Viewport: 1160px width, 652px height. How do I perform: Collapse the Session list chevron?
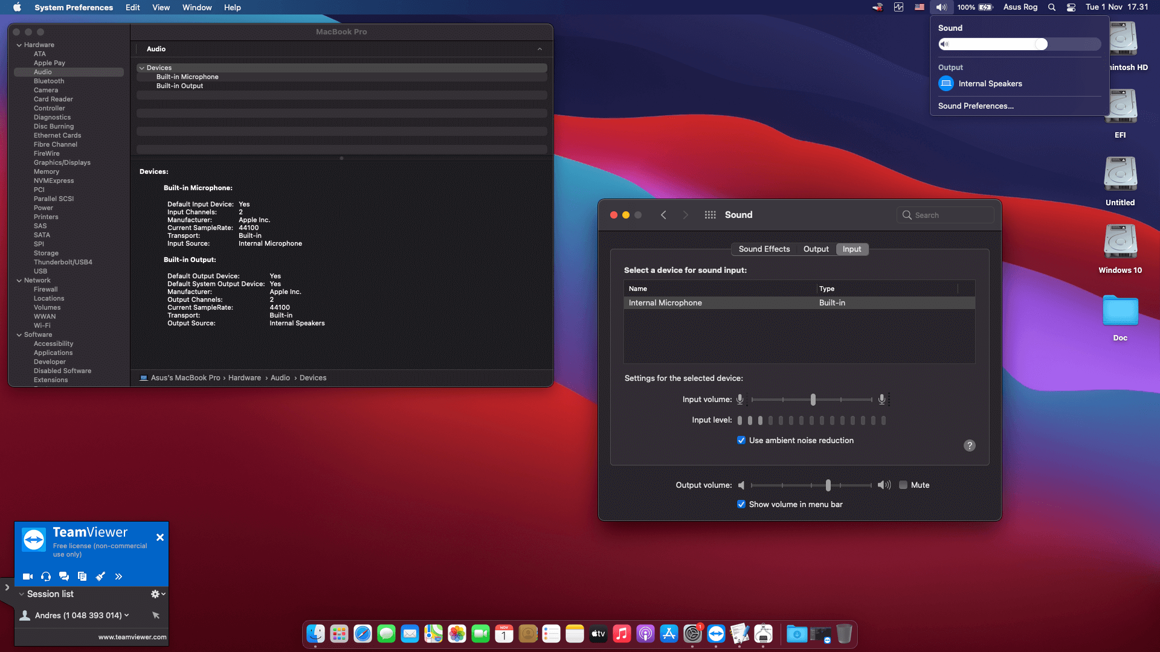point(22,594)
